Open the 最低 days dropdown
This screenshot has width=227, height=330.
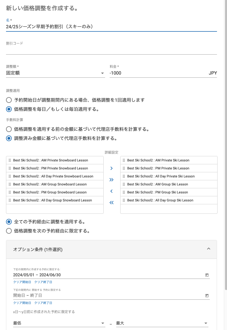59,323
